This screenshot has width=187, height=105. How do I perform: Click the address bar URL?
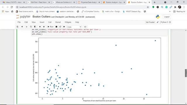(x=53, y=7)
